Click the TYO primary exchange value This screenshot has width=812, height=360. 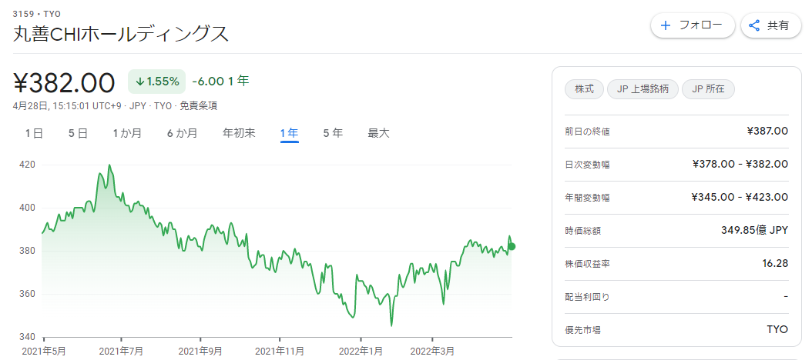click(x=777, y=329)
